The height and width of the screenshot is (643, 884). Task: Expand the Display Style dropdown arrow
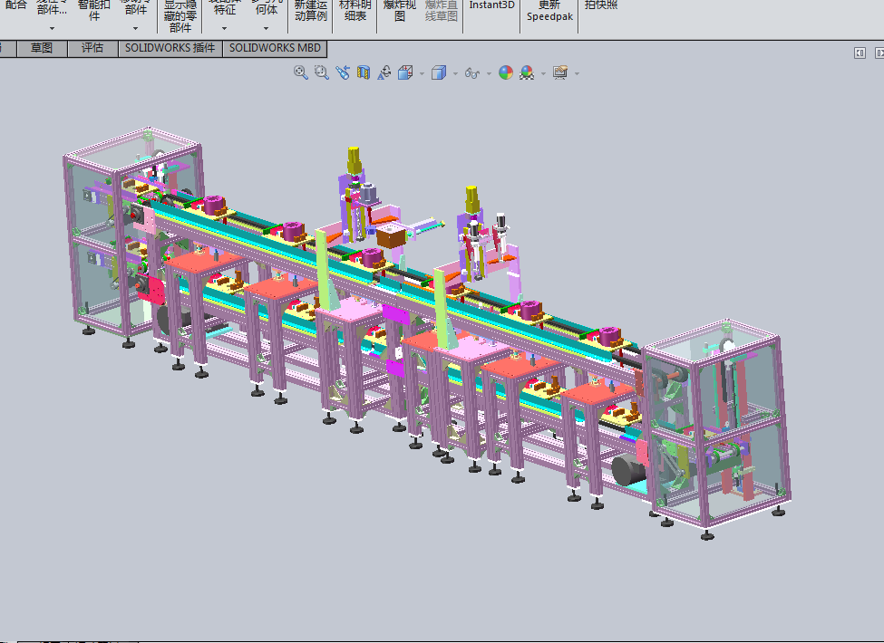coord(455,73)
